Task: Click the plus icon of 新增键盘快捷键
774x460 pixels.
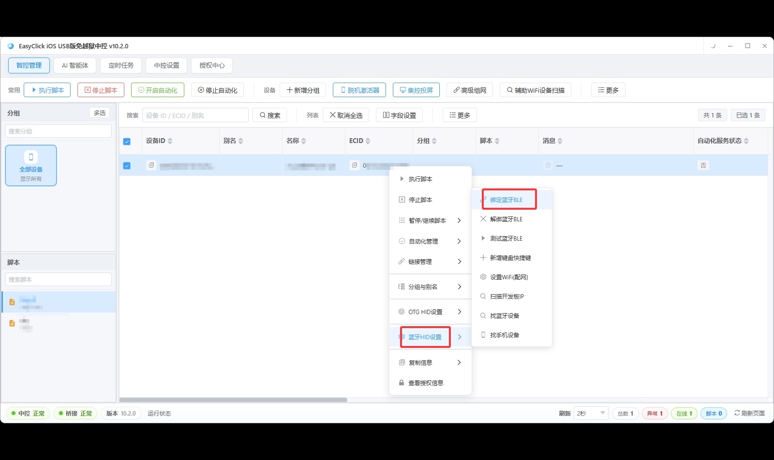Action: pyautogui.click(x=483, y=258)
